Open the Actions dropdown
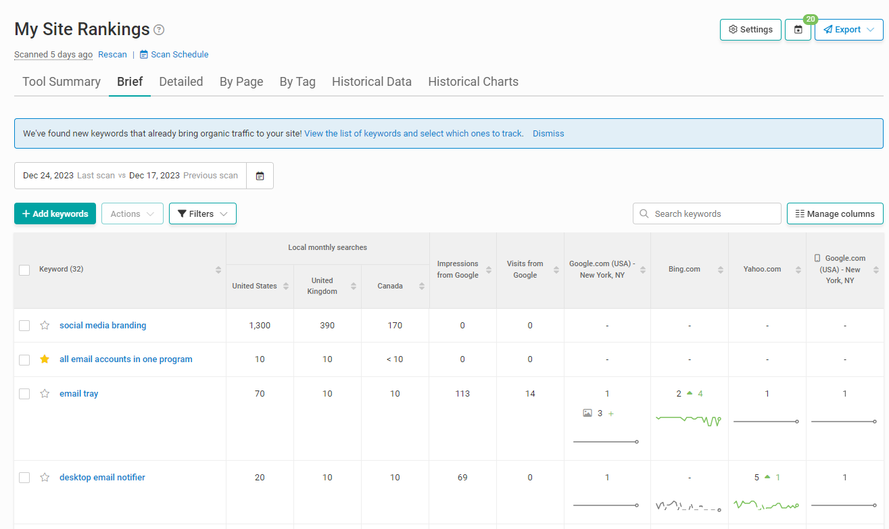Viewport: 889px width, 529px height. (x=132, y=213)
